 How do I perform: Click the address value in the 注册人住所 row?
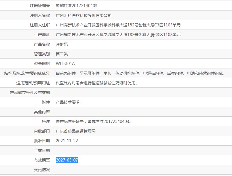[118, 25]
